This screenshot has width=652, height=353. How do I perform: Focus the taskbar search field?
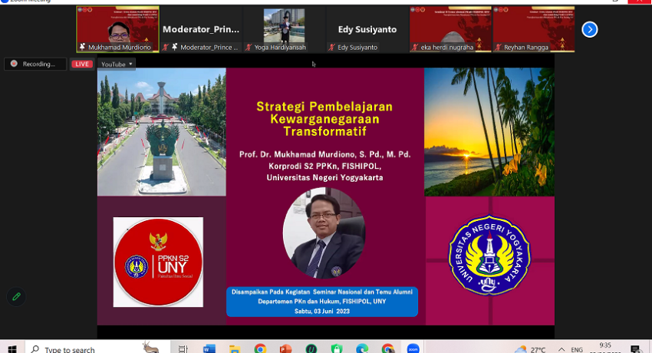(x=97, y=348)
